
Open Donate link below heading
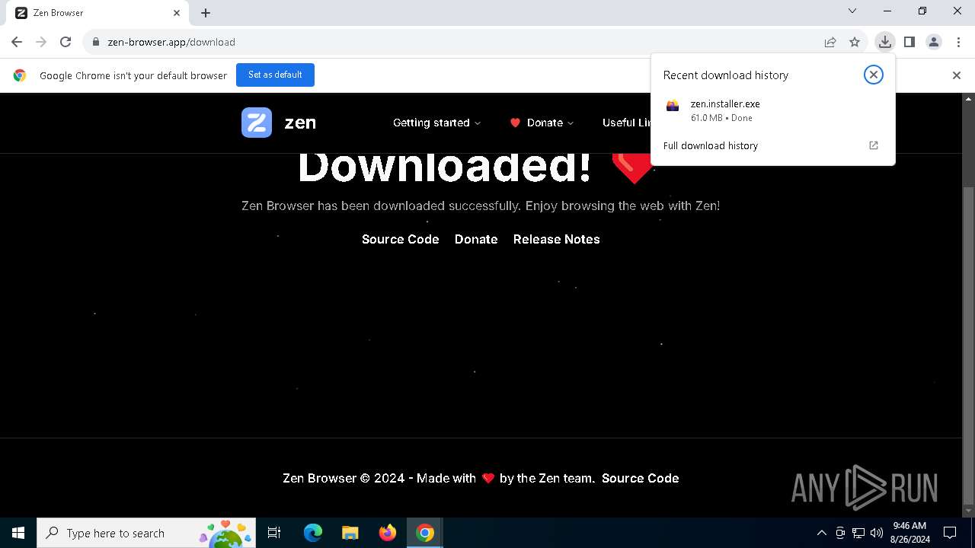(476, 239)
